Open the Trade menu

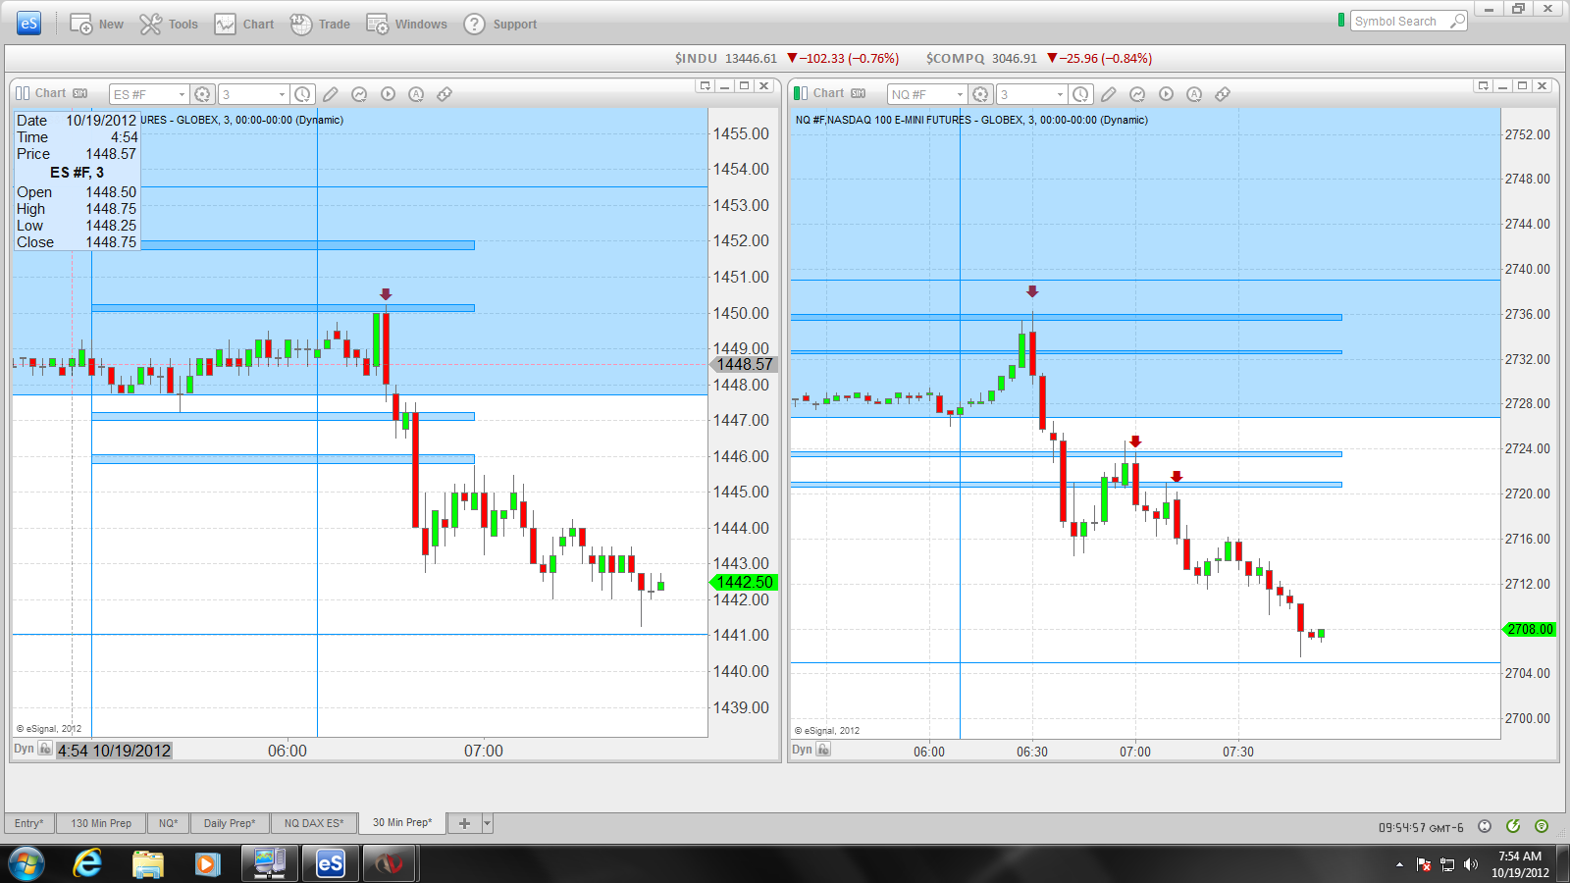pyautogui.click(x=320, y=24)
